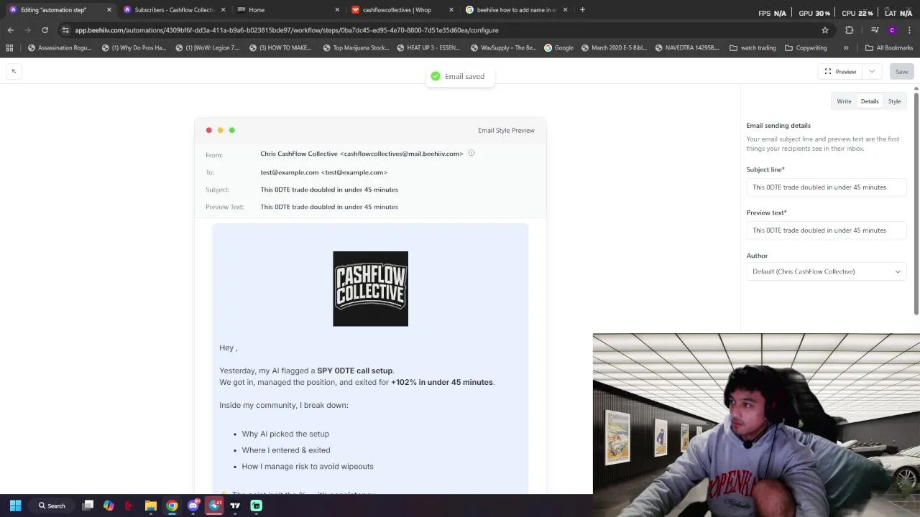Open the green app icon in the taskbar
This screenshot has height=517, width=920.
pos(256,506)
